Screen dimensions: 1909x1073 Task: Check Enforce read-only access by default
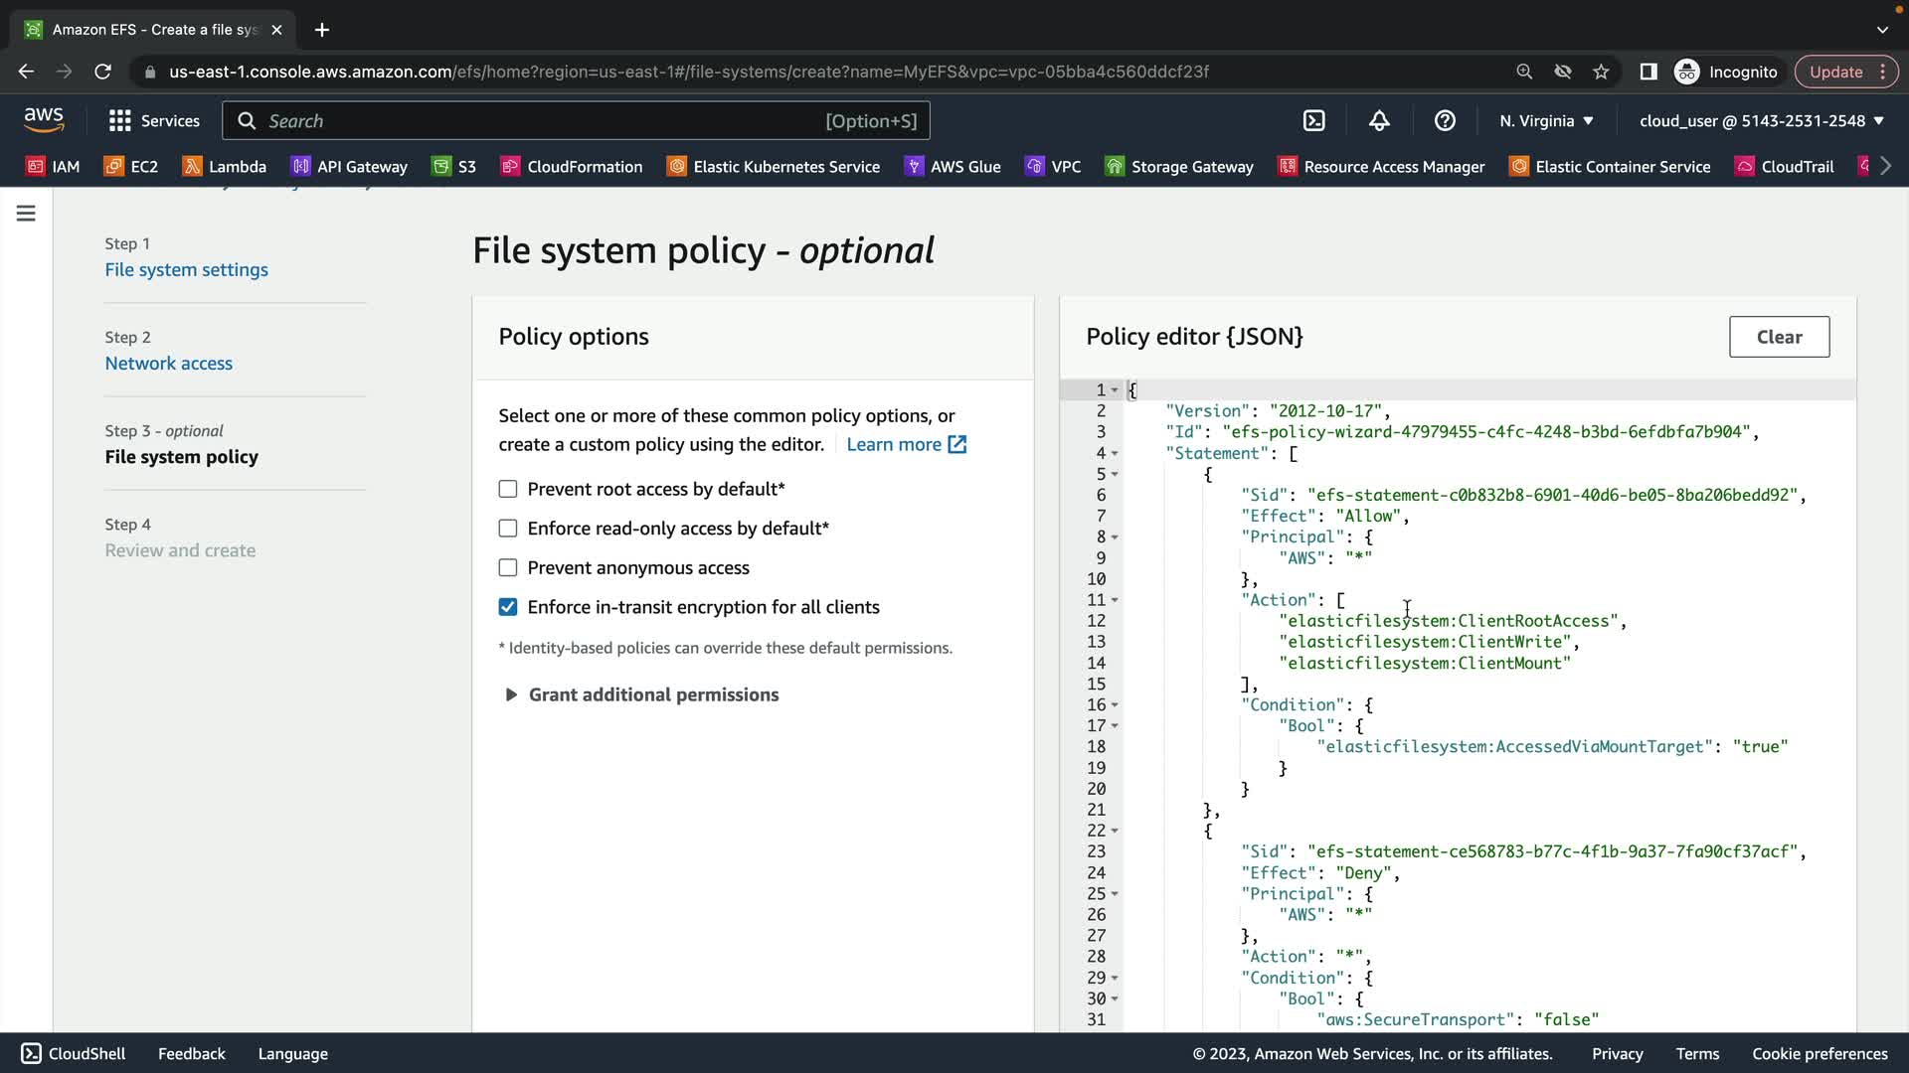point(508,529)
